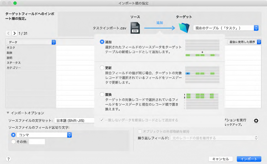This screenshot has width=267, height=164.
Task: Select the 置換 radio option
Action: click(102, 94)
